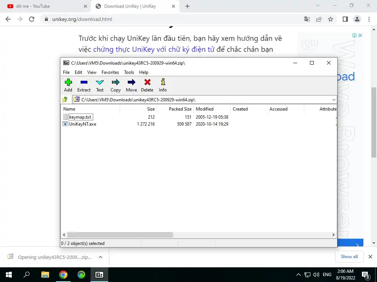The height and width of the screenshot is (282, 377).
Task: Click the translate page icon in address bar
Action: coord(307,19)
